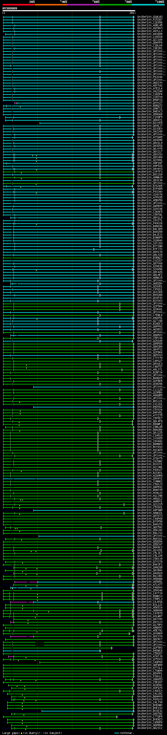Click hit label UniRef100_O24456
The image size is (167, 735).
[x=150, y=269]
